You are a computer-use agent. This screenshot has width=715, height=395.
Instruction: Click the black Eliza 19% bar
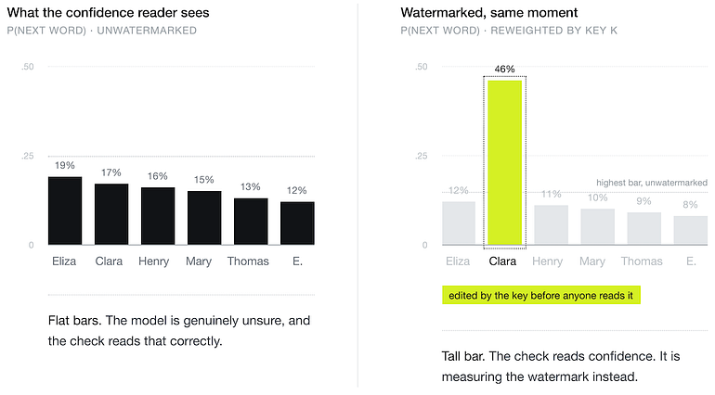pos(65,210)
